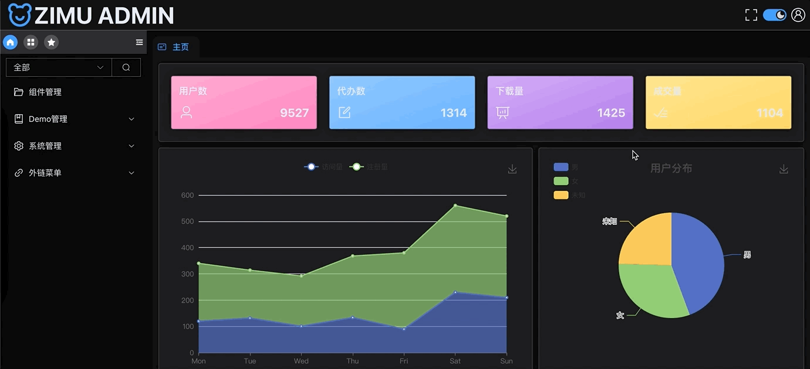Click the edit icon in 代办数 card
810x369 pixels.
click(x=345, y=112)
